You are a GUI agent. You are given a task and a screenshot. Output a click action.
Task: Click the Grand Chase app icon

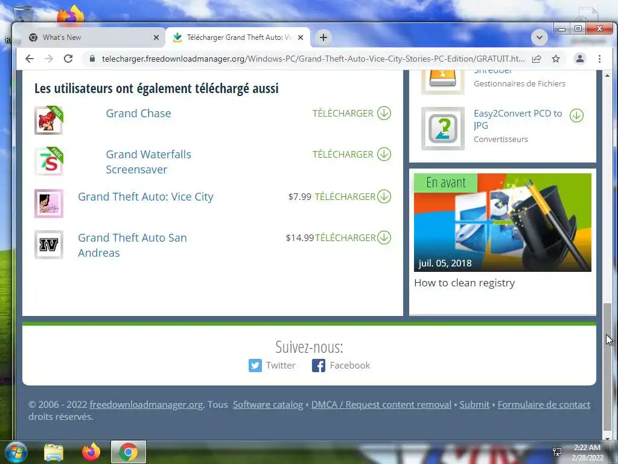click(x=49, y=120)
